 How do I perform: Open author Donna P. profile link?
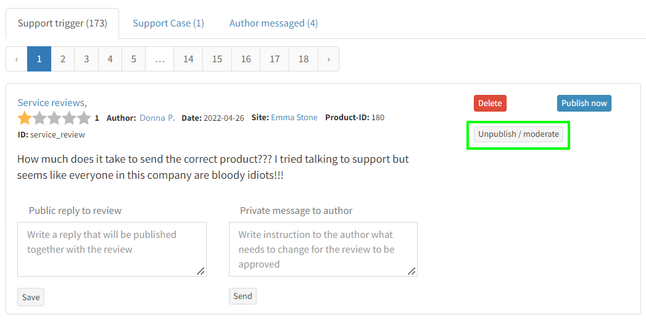[157, 118]
